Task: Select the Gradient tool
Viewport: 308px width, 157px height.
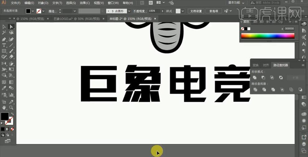Action: click(x=11, y=82)
